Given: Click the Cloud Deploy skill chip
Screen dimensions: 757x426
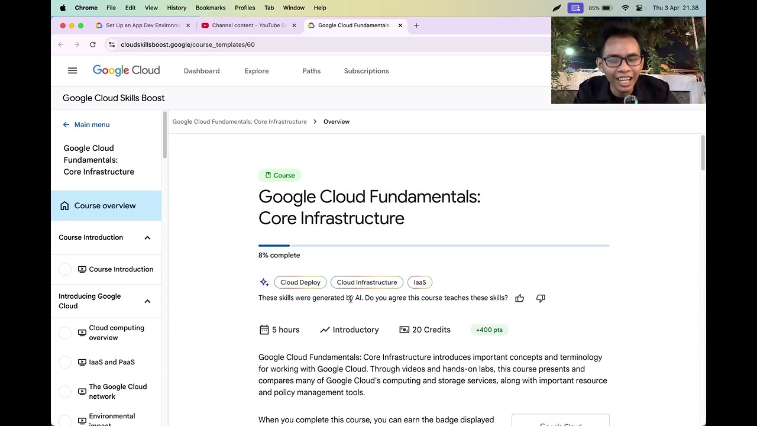Looking at the screenshot, I should 300,282.
